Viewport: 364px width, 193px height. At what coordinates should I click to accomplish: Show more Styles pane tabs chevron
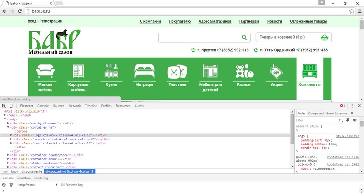(x=352, y=113)
